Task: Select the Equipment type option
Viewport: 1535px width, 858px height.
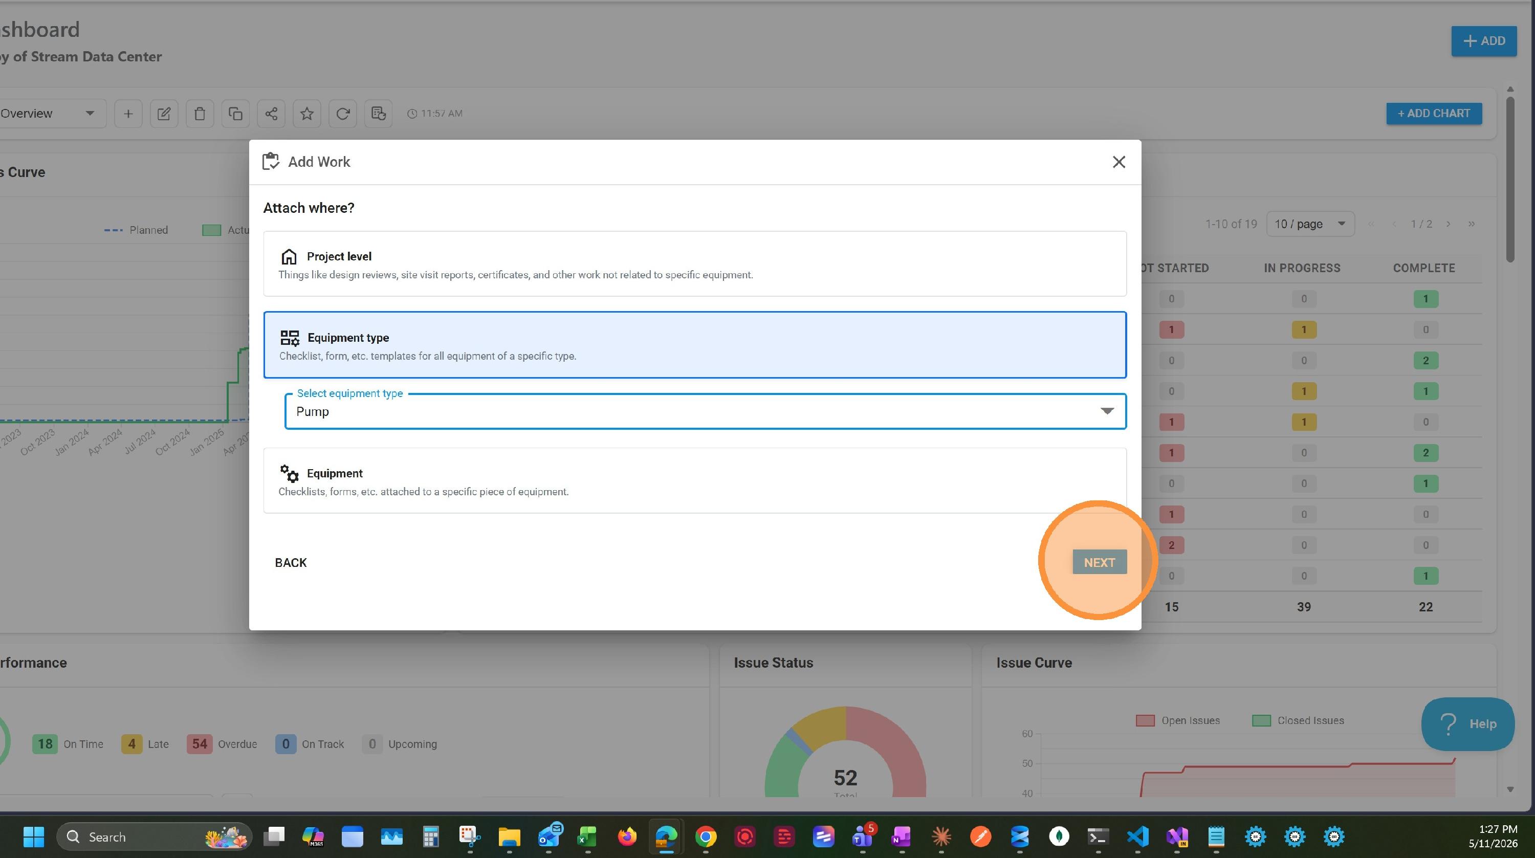Action: click(695, 345)
